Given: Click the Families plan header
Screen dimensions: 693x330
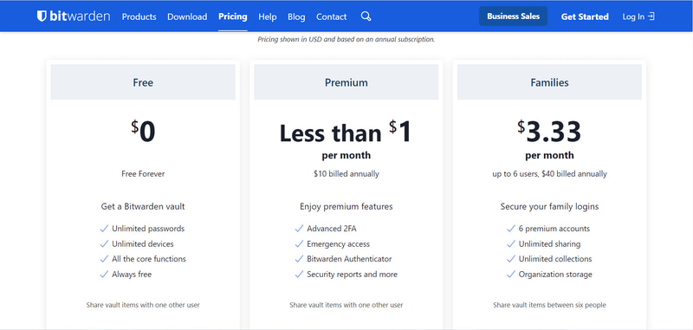Looking at the screenshot, I should pyautogui.click(x=549, y=82).
